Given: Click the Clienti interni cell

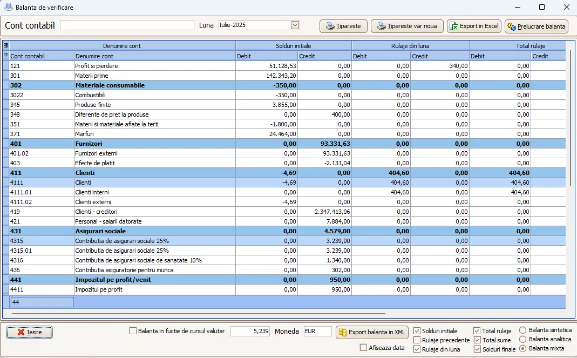Looking at the screenshot, I should [x=154, y=192].
